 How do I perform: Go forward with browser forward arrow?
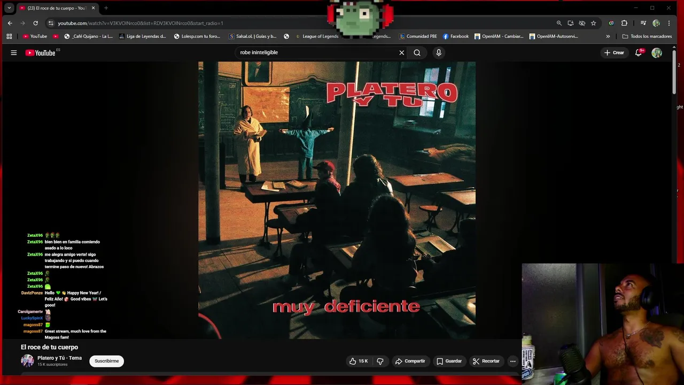pos(22,23)
